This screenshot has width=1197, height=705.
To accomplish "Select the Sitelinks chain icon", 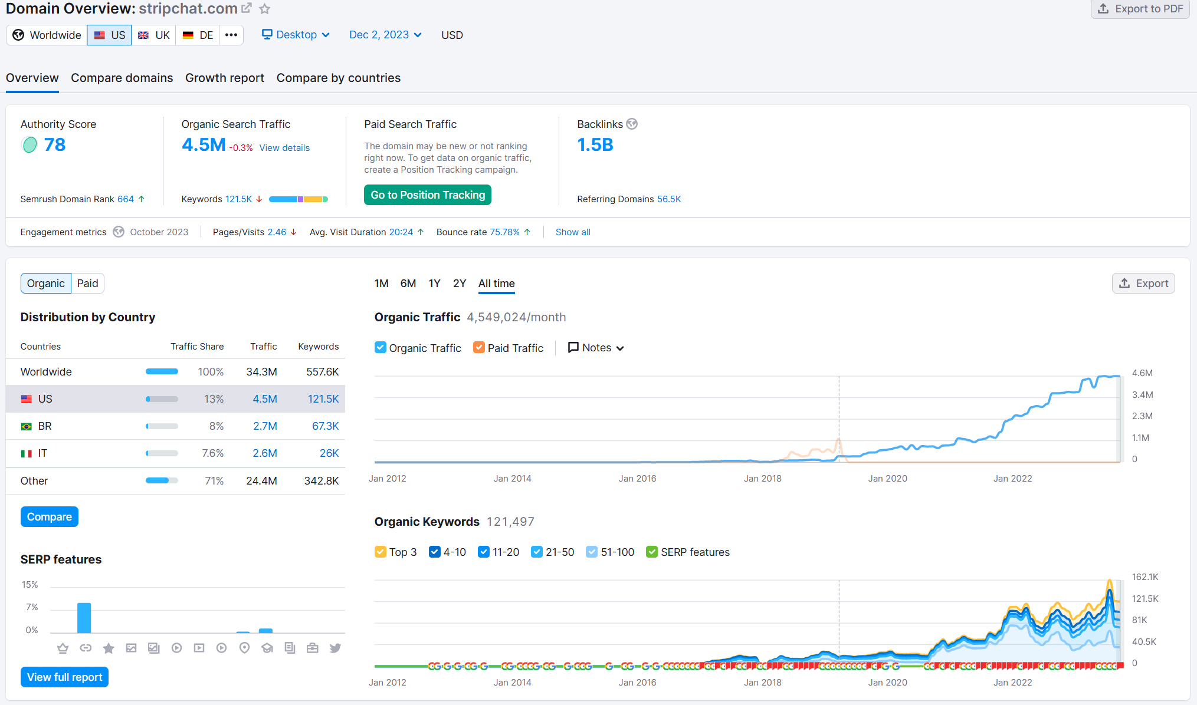I will click(x=86, y=648).
